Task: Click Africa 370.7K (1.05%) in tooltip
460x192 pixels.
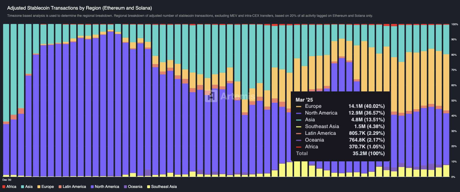Action: [x=340, y=147]
